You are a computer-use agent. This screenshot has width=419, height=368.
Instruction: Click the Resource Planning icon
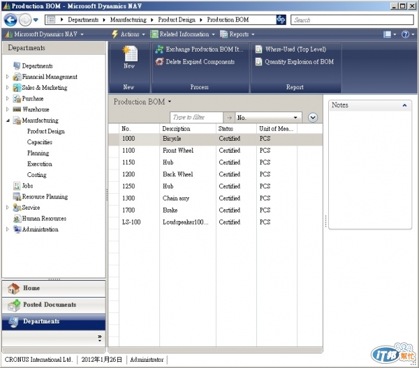pos(17,197)
